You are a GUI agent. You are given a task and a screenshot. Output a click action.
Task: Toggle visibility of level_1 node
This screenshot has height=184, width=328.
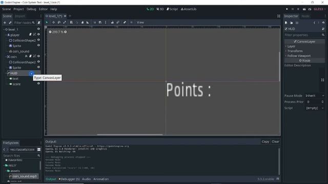[38, 29]
